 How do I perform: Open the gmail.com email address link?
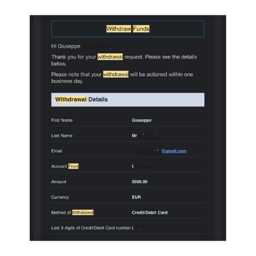(174, 151)
